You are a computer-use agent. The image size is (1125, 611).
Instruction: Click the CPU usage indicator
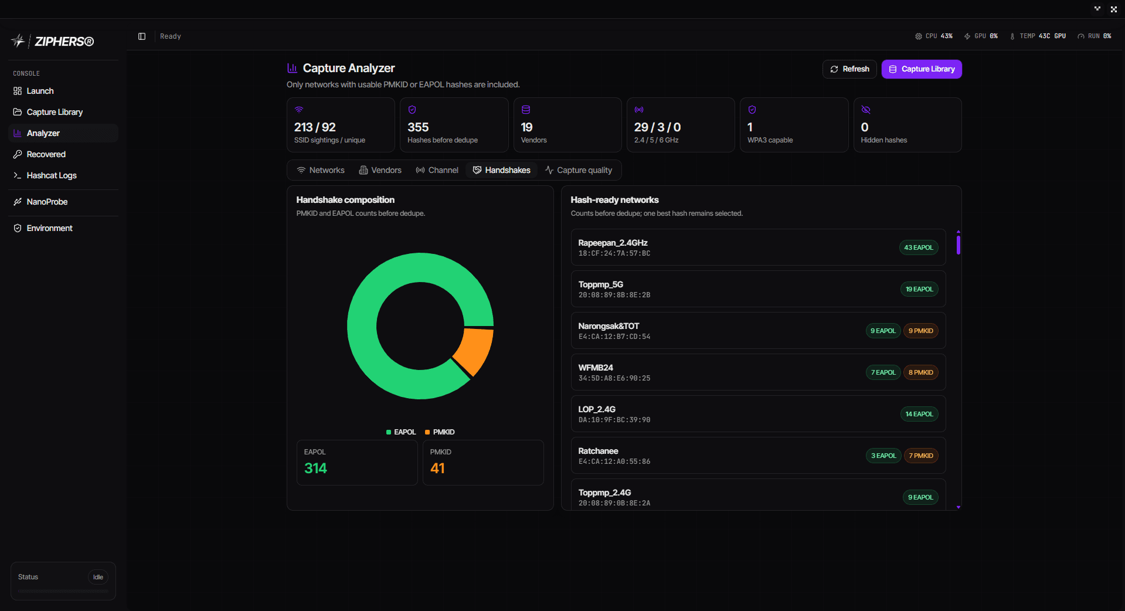click(934, 36)
